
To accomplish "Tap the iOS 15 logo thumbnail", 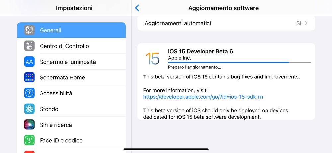I will point(152,59).
